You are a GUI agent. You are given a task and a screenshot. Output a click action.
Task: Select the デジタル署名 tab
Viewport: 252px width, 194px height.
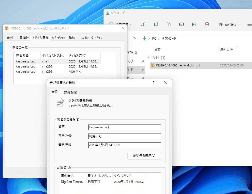(40, 37)
